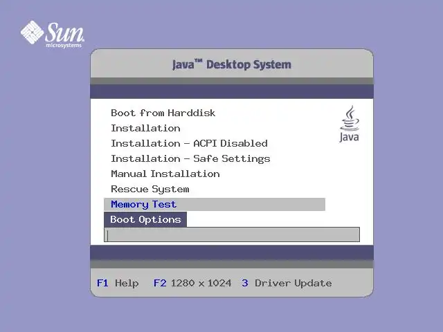Click the Sun Microsystems logo
The width and height of the screenshot is (443, 332).
point(53,35)
